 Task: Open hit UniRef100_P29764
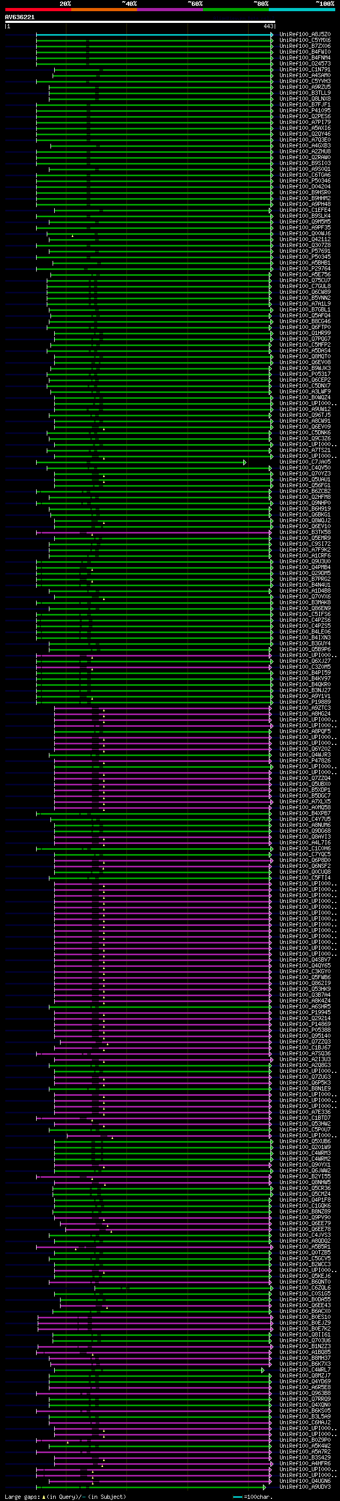coord(305,268)
